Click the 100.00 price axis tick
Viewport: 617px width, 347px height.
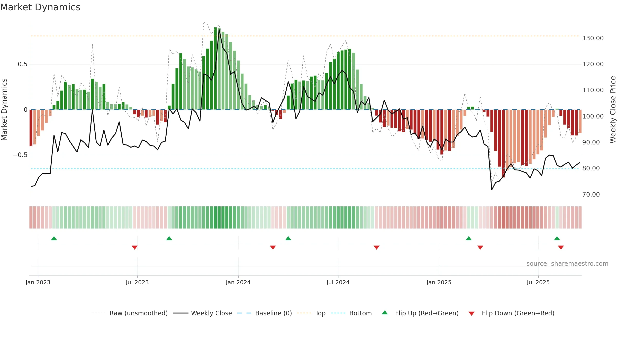[x=593, y=116]
